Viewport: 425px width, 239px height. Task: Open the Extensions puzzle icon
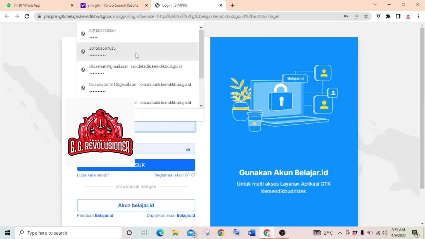pos(388,16)
